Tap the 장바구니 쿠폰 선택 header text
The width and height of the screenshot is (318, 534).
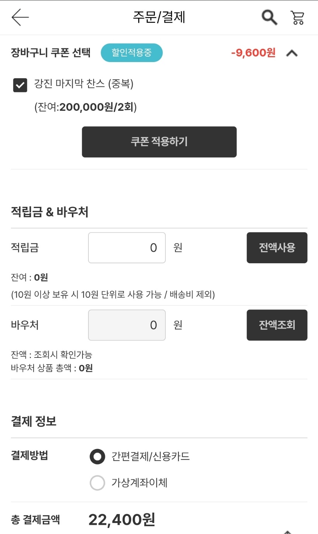click(x=50, y=53)
